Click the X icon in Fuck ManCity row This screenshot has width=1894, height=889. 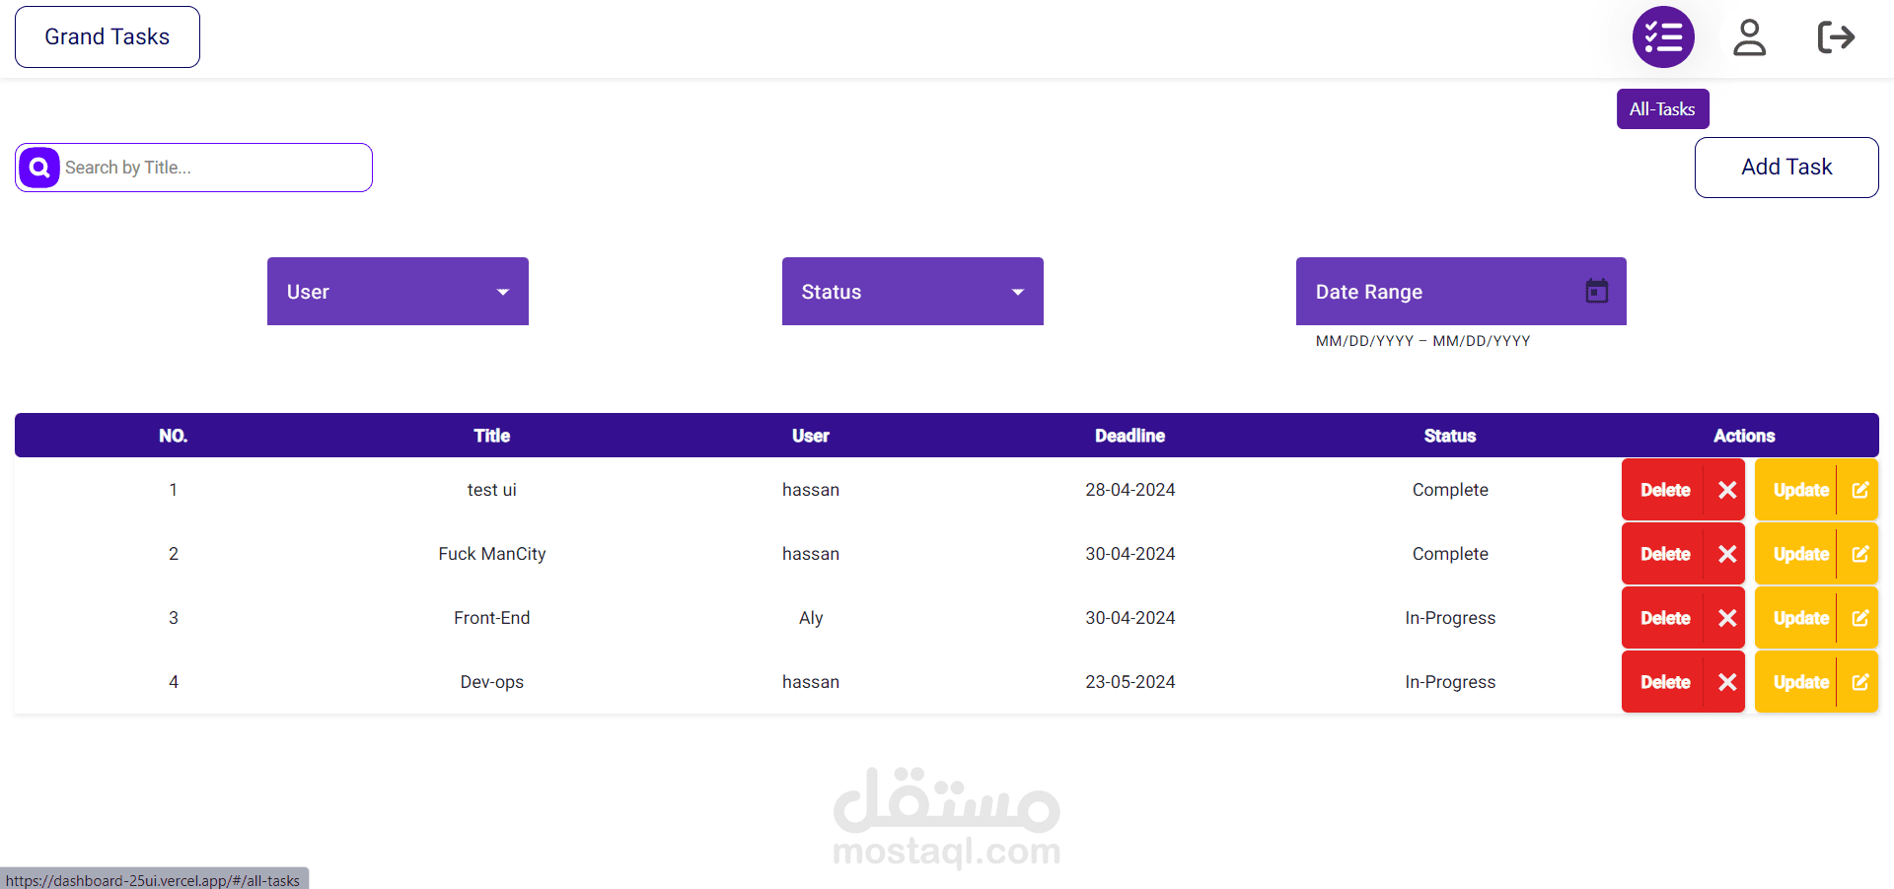pos(1727,554)
